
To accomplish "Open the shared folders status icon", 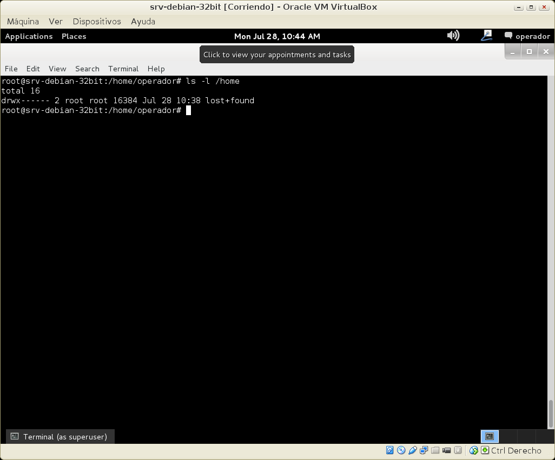I will pyautogui.click(x=435, y=450).
